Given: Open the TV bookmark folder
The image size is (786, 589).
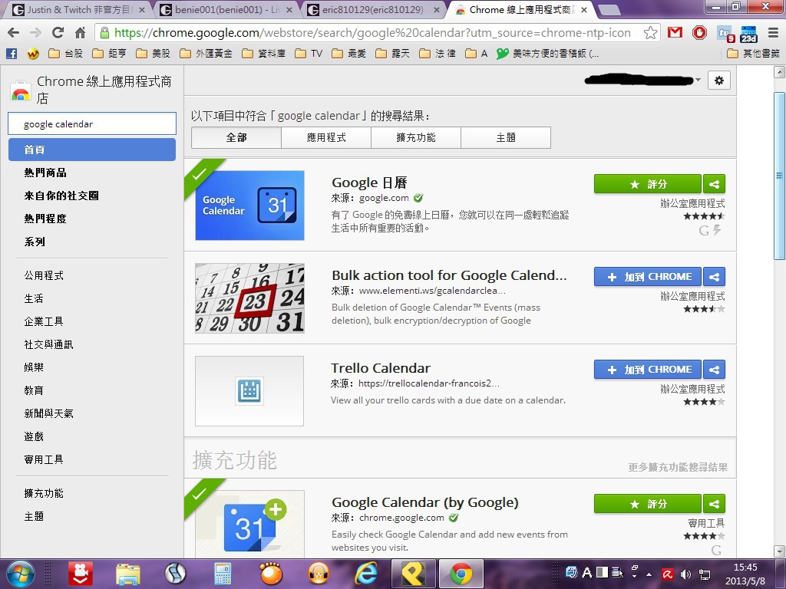Looking at the screenshot, I should coord(309,54).
